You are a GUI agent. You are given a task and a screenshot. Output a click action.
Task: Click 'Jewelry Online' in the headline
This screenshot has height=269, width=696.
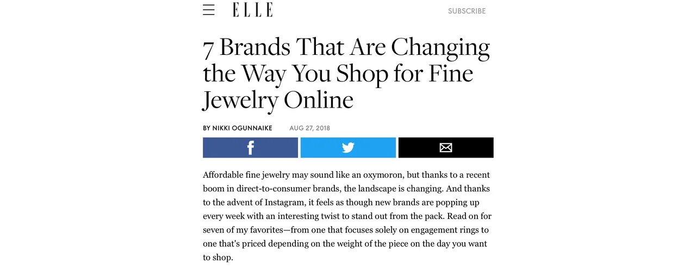pyautogui.click(x=278, y=99)
